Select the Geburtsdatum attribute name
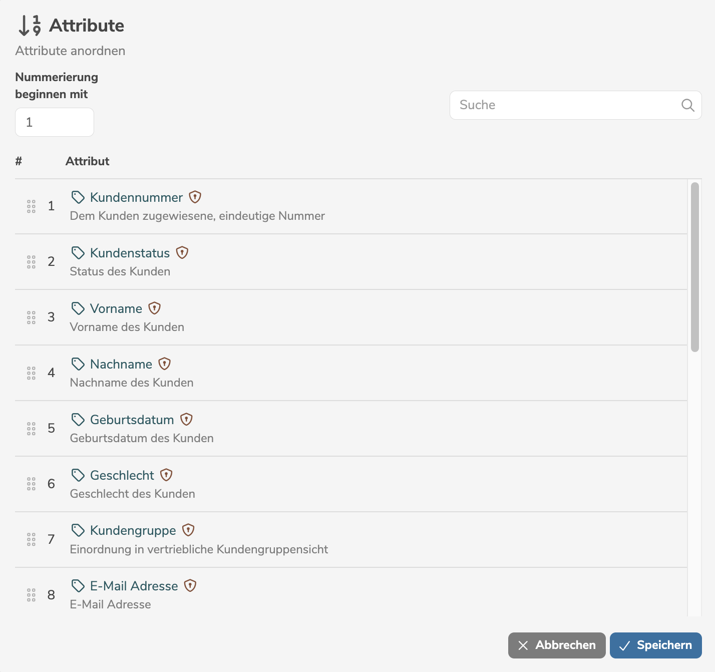Screen dimensions: 715x672 click(132, 420)
